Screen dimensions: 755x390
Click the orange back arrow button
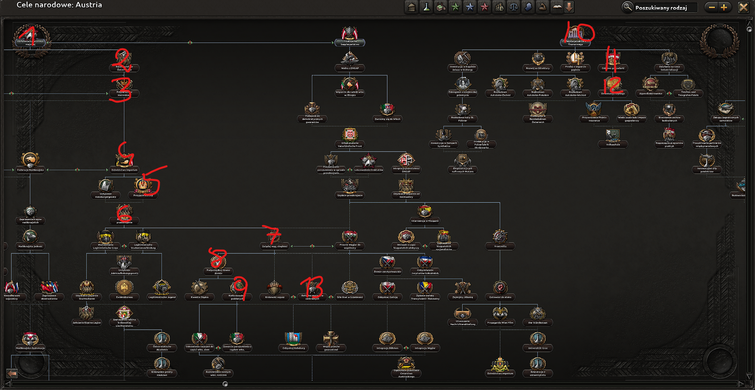tap(12, 373)
